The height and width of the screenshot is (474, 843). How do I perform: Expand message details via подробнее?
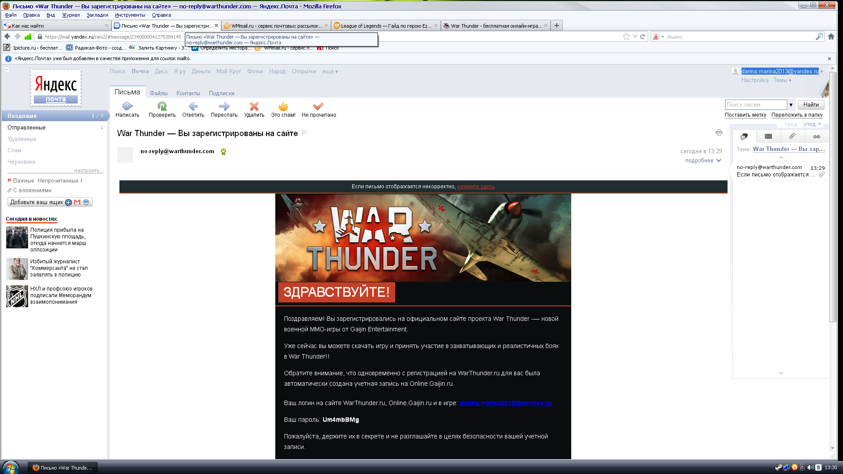[x=703, y=161]
